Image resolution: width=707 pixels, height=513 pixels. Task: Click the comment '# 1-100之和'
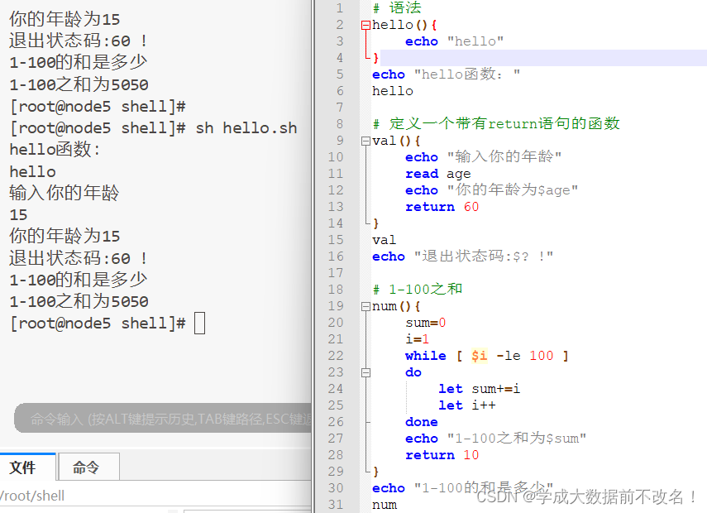click(418, 290)
